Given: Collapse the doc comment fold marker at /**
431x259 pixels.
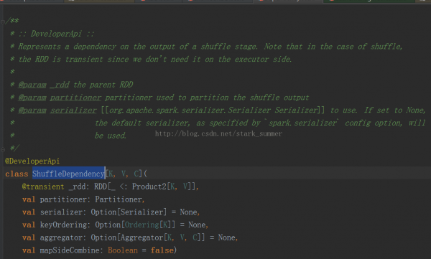Looking at the screenshot, I should pos(2,22).
